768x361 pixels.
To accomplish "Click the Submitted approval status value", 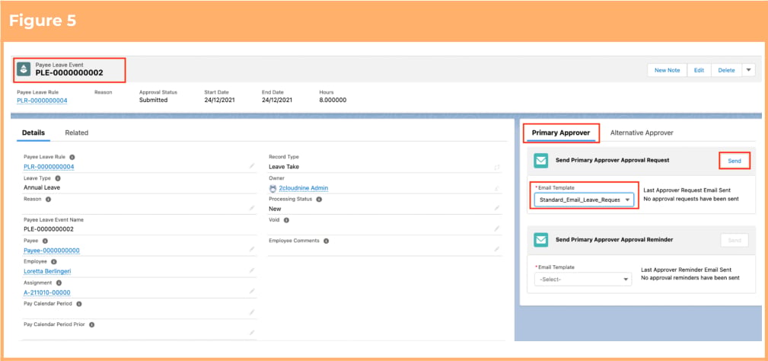I will [x=153, y=100].
